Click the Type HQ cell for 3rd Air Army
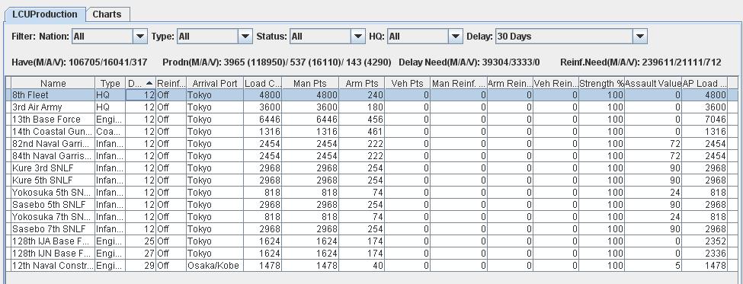The image size is (743, 284). (110, 107)
